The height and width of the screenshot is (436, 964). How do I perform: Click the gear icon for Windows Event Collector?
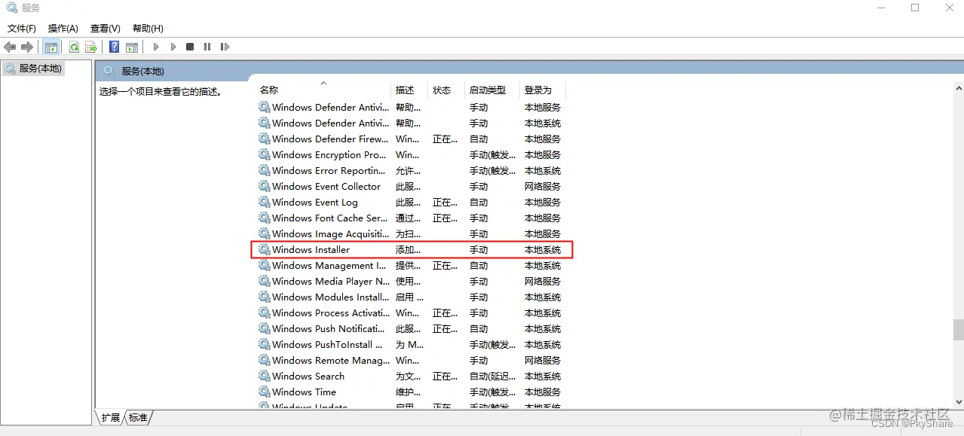pyautogui.click(x=264, y=186)
